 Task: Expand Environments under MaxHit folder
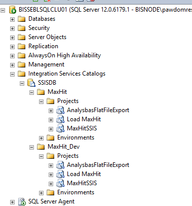41,138
